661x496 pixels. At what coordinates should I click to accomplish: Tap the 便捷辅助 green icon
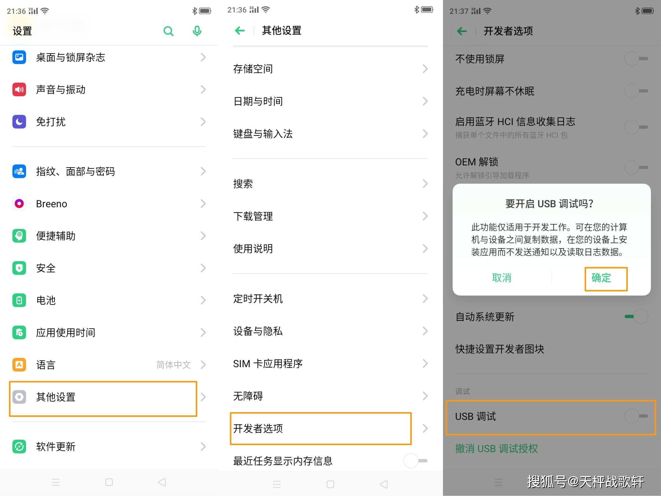(x=19, y=236)
